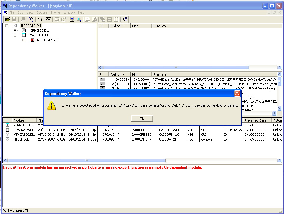Click the Context Help arrow-question icon
This screenshot has width=284, height=214.
[x=125, y=19]
